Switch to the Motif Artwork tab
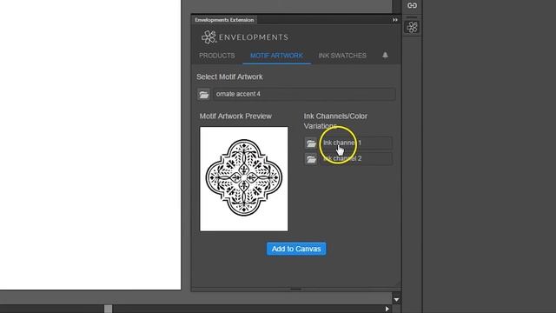 [x=276, y=56]
